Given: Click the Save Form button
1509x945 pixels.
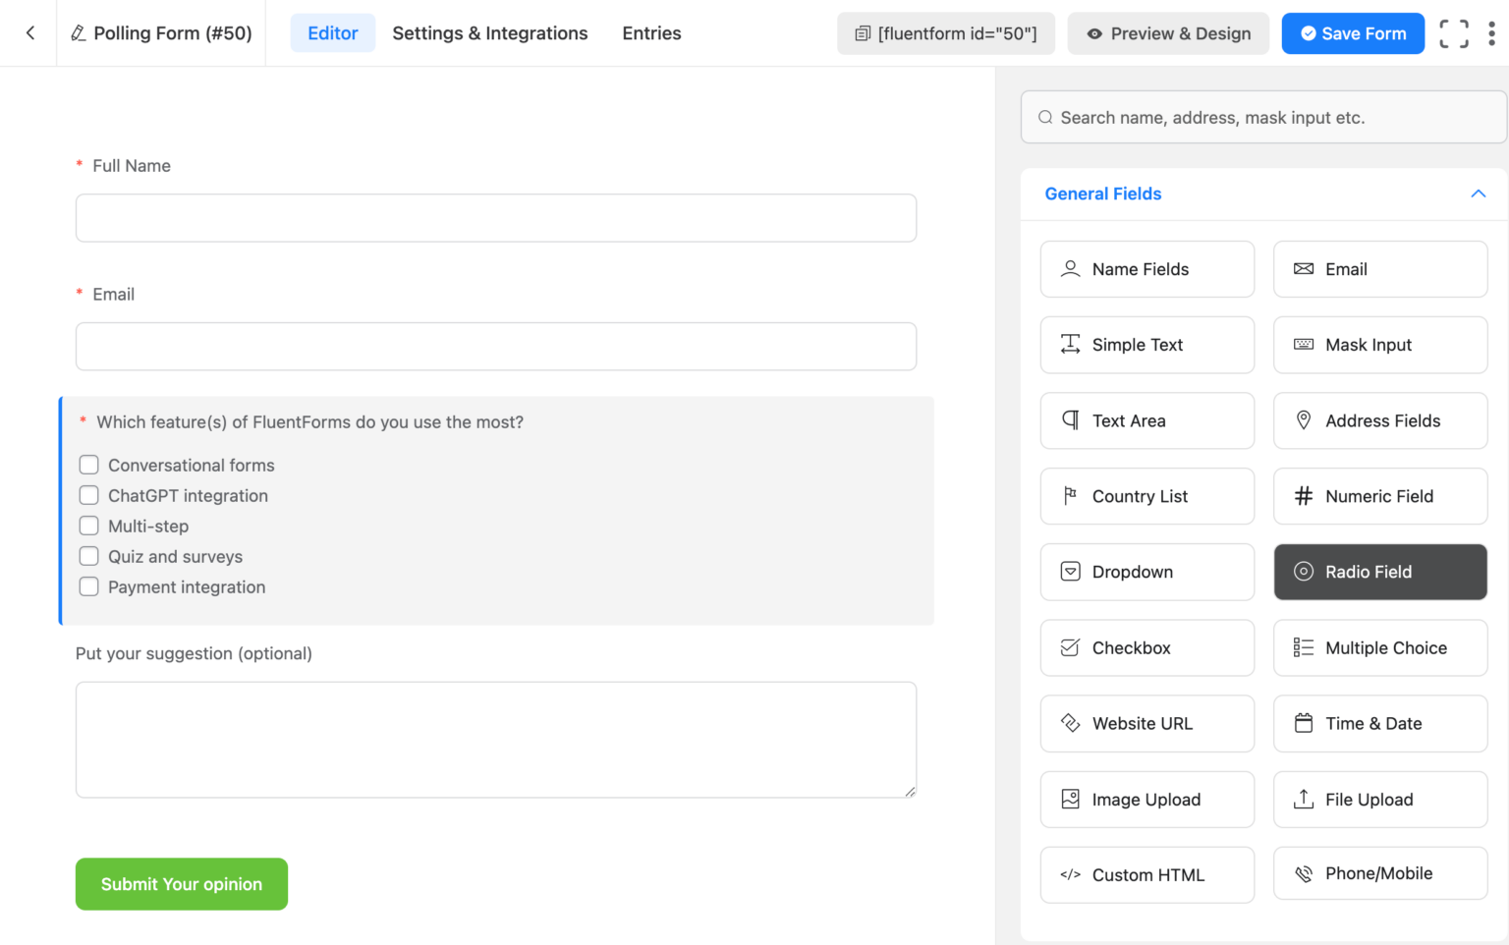Looking at the screenshot, I should point(1353,32).
